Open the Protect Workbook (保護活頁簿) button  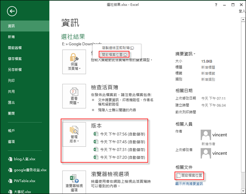tap(74, 62)
